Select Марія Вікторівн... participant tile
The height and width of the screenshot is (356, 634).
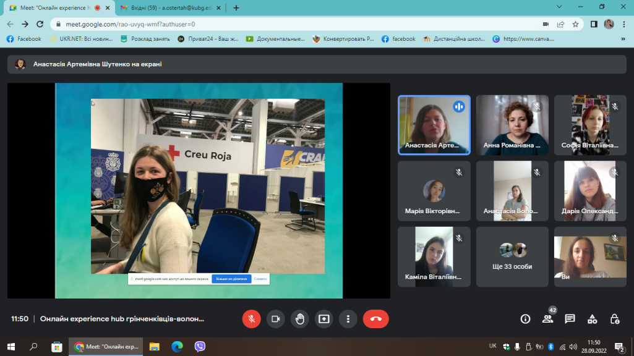[x=434, y=191]
